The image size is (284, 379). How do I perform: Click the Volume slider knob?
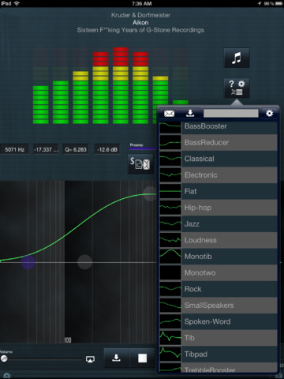click(4, 358)
